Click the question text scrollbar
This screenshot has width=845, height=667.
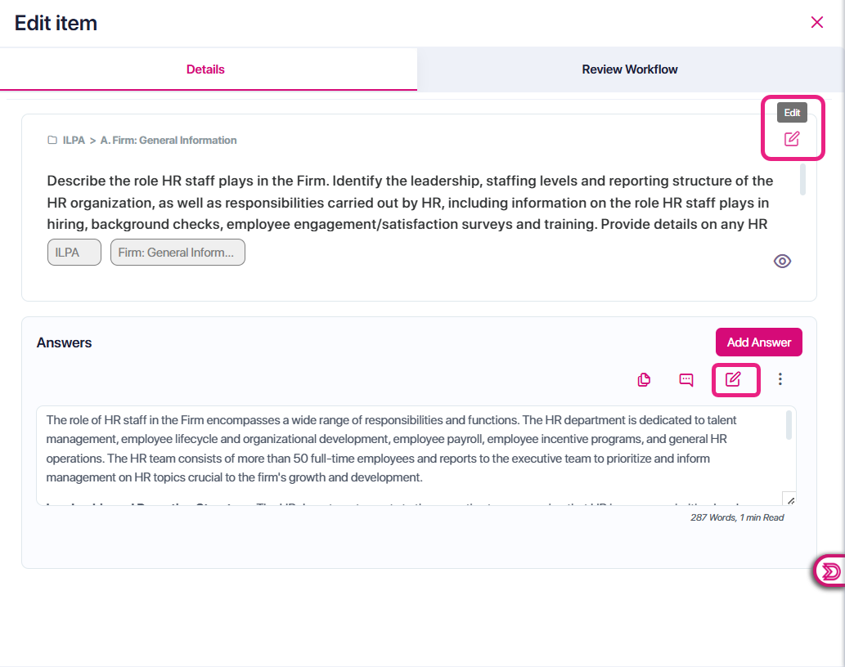pyautogui.click(x=802, y=179)
